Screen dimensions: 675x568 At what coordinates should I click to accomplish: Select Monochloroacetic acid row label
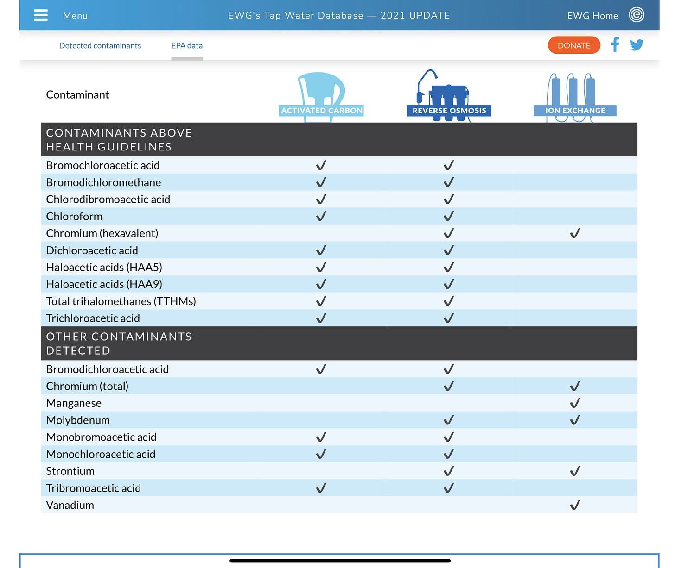101,454
